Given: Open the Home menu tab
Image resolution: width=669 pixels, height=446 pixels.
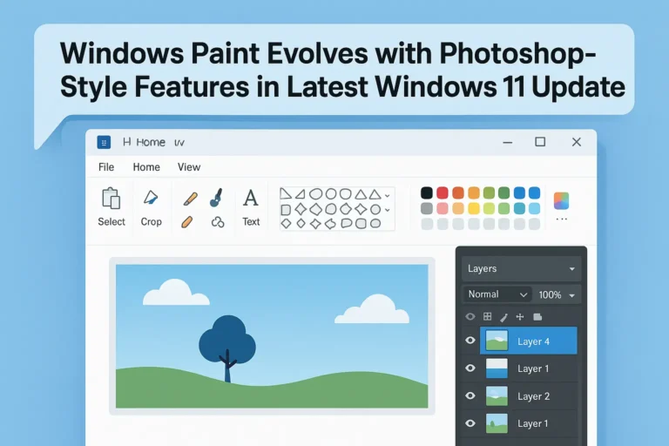Looking at the screenshot, I should click(x=146, y=167).
